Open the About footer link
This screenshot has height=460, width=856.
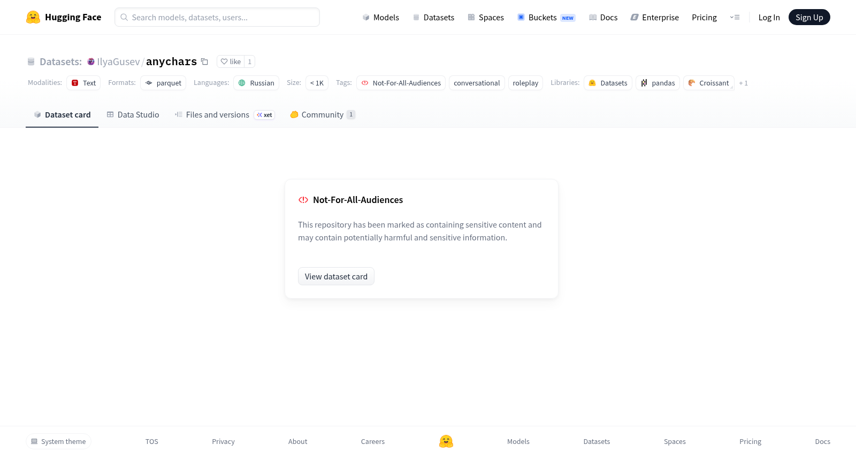(297, 441)
